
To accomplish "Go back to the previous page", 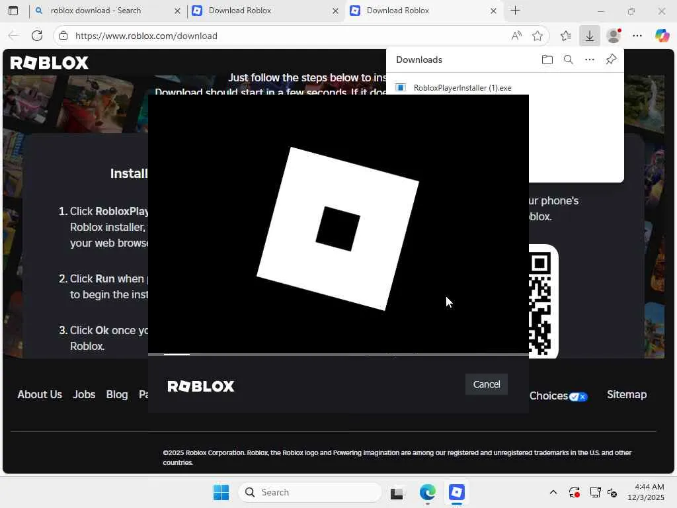I will [13, 36].
